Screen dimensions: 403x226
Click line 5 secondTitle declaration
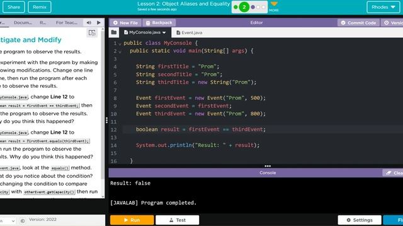click(x=179, y=75)
